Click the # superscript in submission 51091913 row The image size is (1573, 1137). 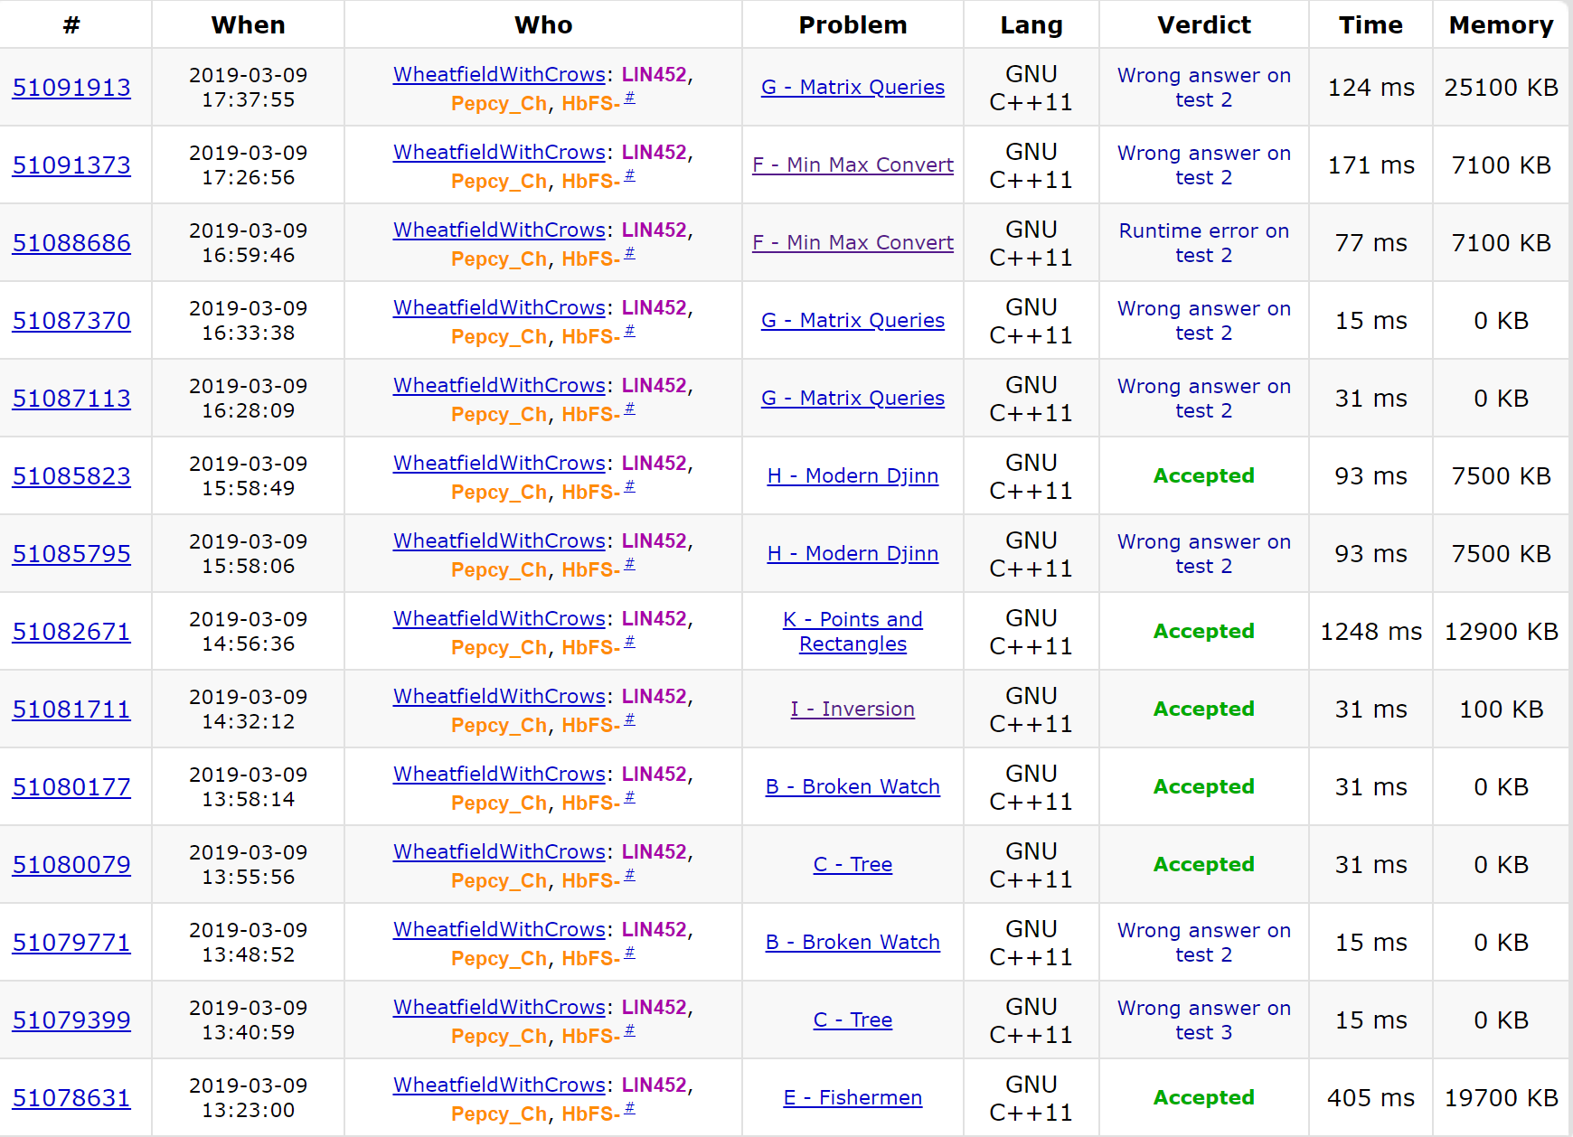click(629, 98)
